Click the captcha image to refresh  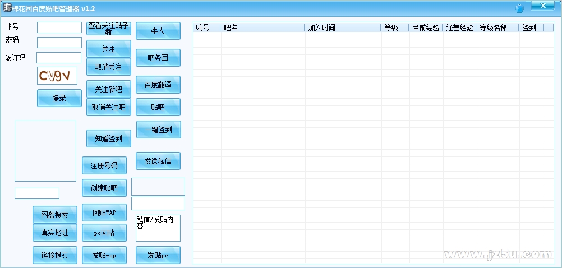point(57,76)
